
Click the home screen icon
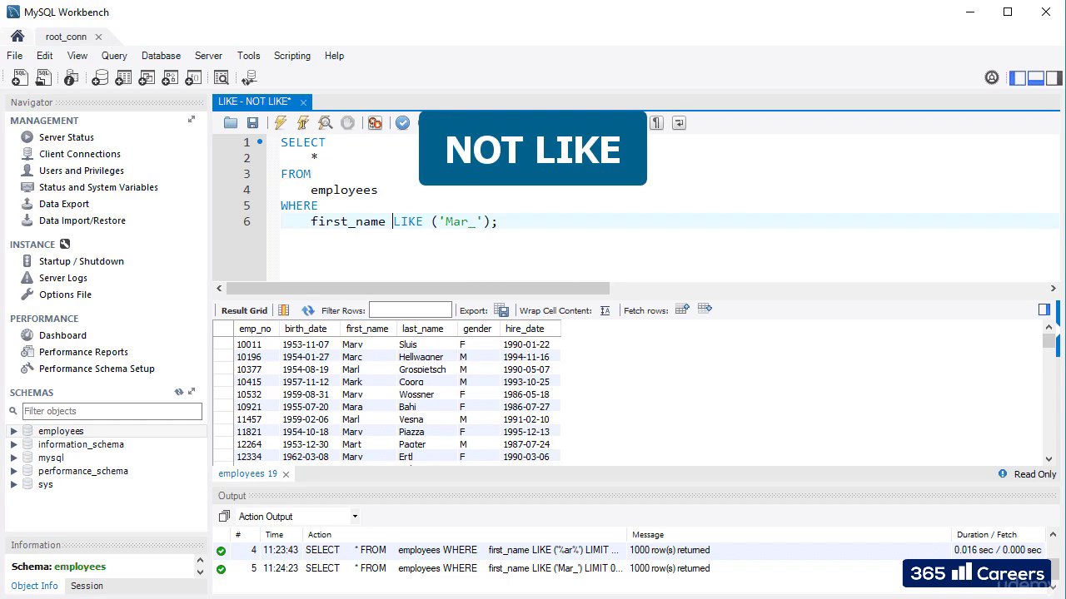tap(17, 37)
